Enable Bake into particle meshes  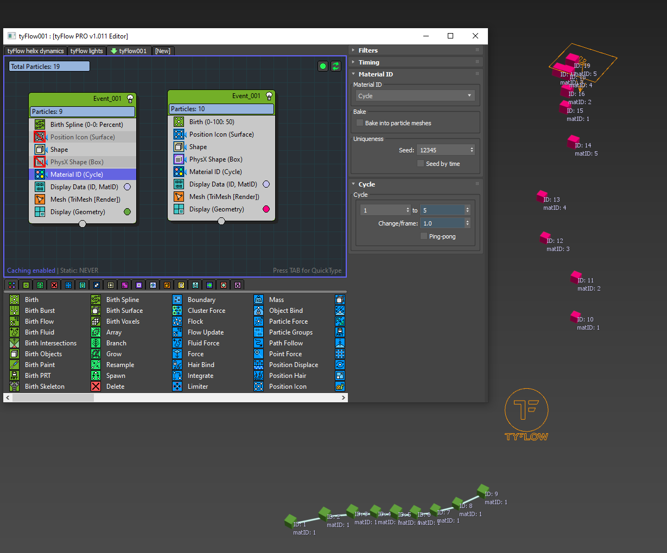360,123
